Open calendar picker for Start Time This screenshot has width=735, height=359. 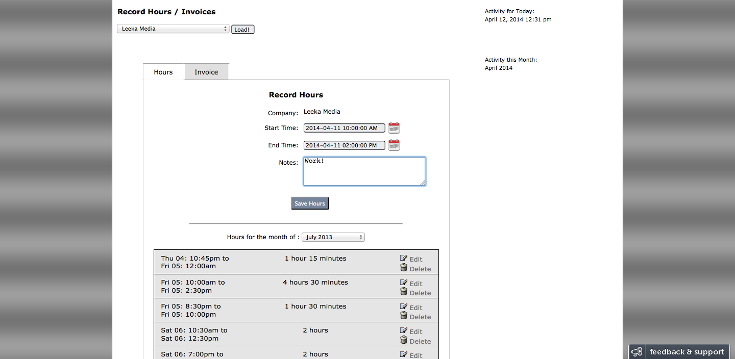[394, 128]
